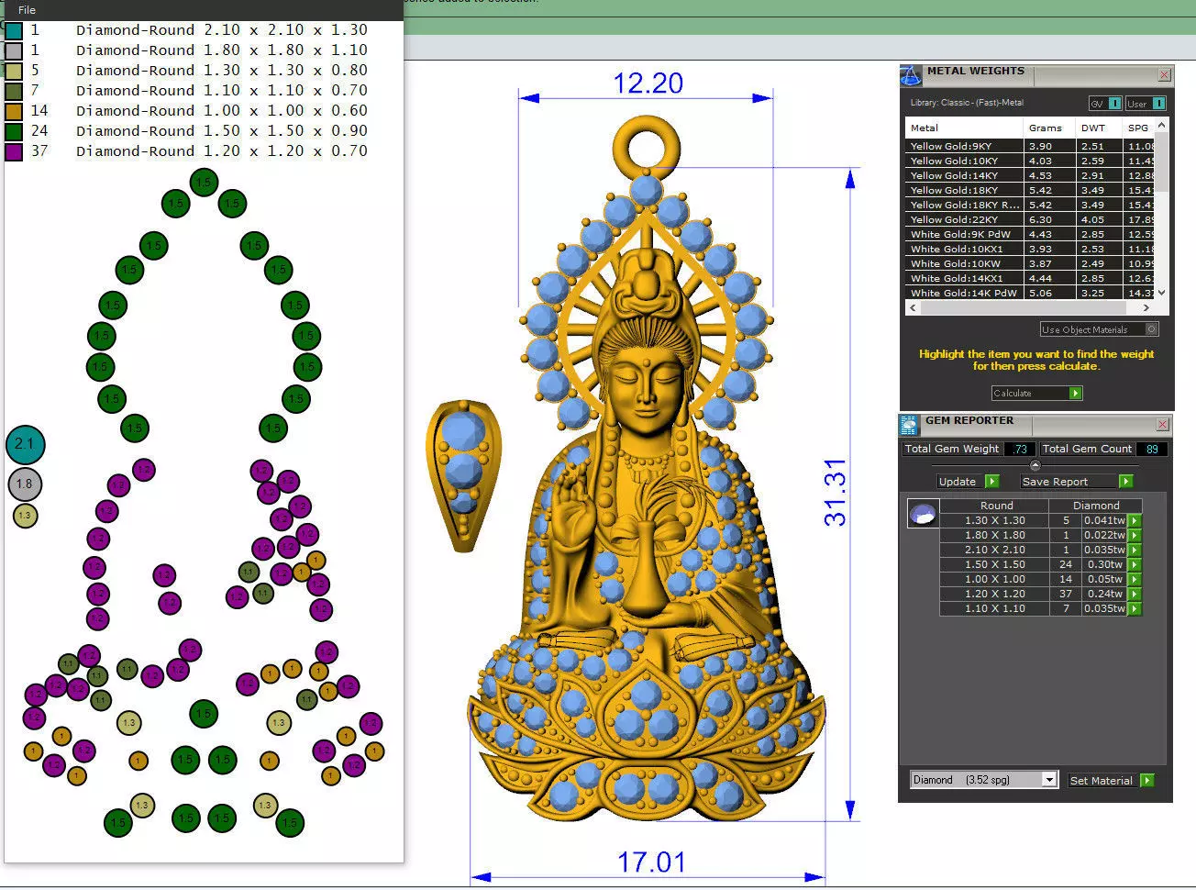Viewport: 1196px width, 890px height.
Task: Click green arrow for 1.50 X 1.50 row
Action: (1135, 565)
